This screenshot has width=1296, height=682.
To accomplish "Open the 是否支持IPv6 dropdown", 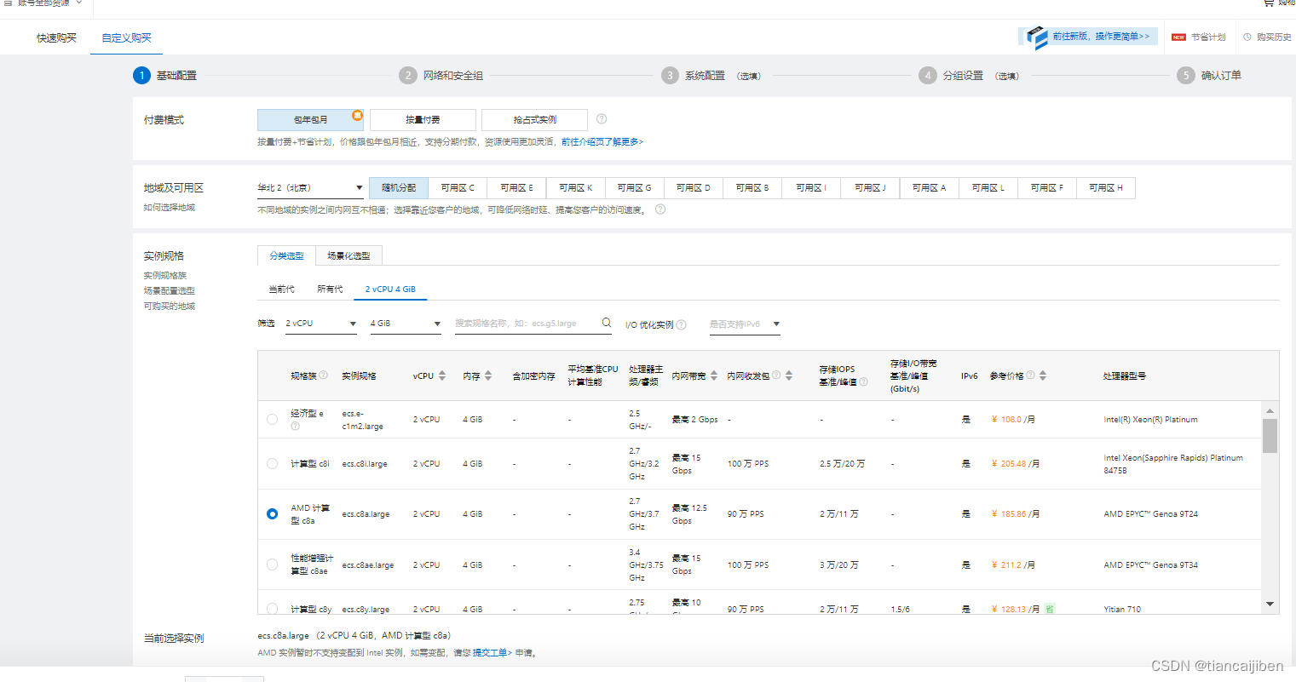I will pos(745,324).
